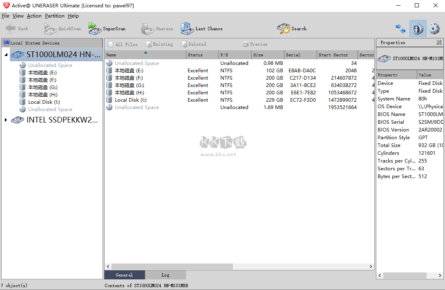This screenshot has height=290, width=445.
Task: Click the Value column header
Action: pos(430,75)
